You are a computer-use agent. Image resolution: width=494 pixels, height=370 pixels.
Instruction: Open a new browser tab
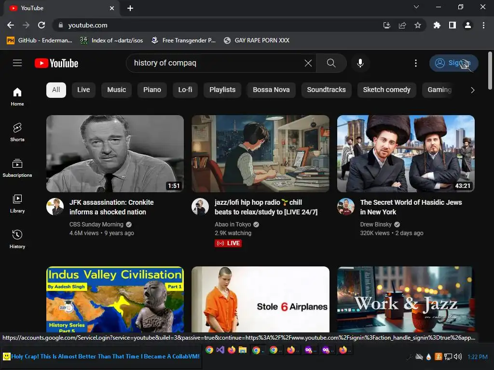(x=130, y=8)
